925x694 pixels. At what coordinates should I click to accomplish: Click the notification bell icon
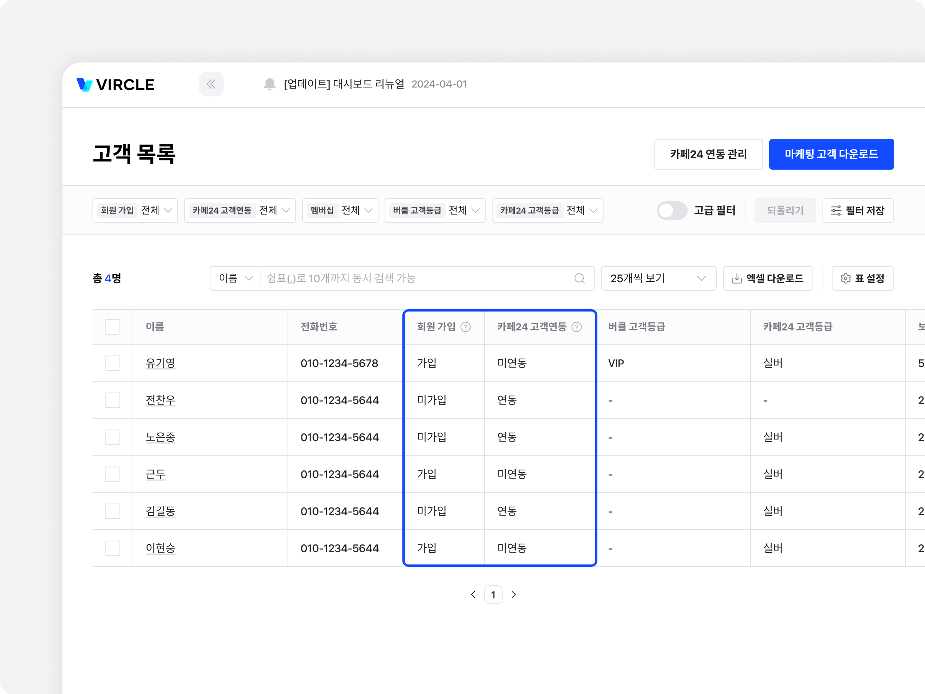(x=270, y=84)
